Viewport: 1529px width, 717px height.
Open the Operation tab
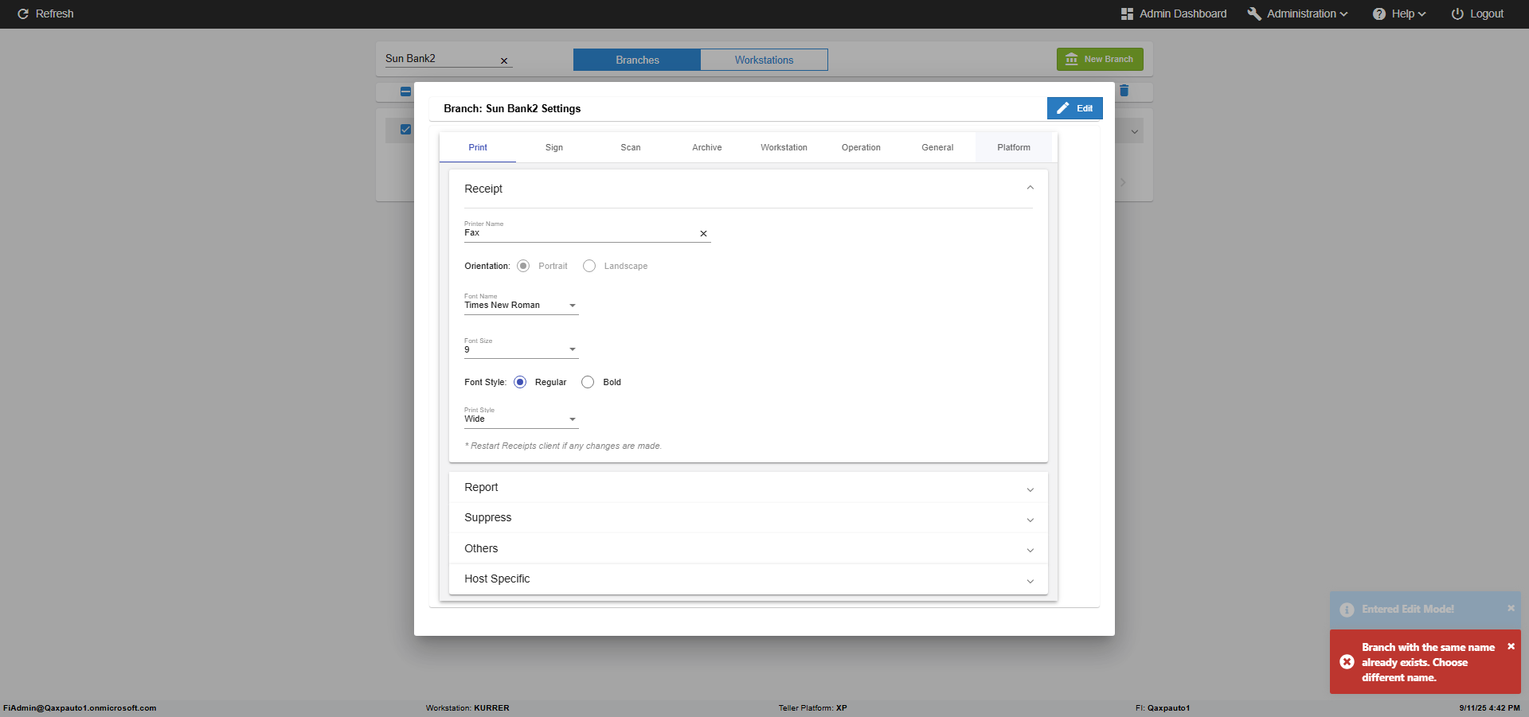[x=861, y=147]
